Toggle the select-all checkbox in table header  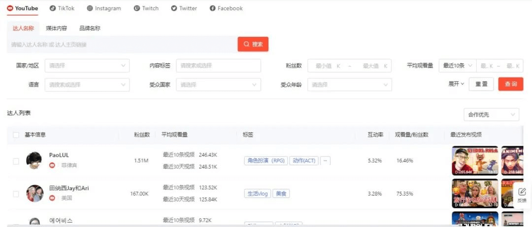[16, 135]
